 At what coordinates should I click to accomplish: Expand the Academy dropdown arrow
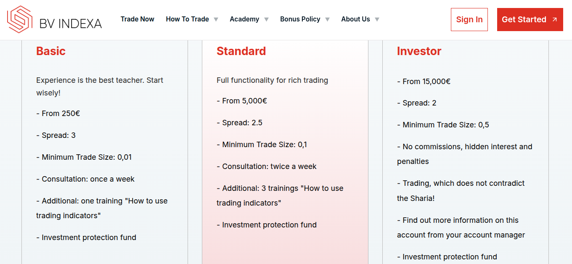click(266, 19)
